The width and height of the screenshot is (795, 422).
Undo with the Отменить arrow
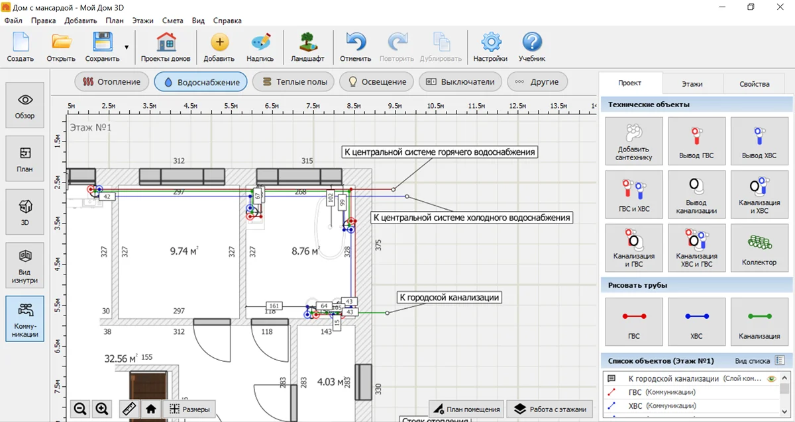click(x=356, y=47)
